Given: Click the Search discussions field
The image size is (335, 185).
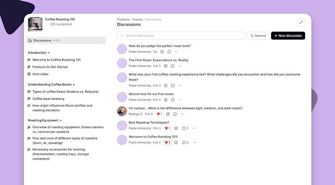Looking at the screenshot, I should coord(181,36).
